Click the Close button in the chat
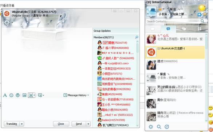Screen dimensions: 213x132 coord(61,124)
